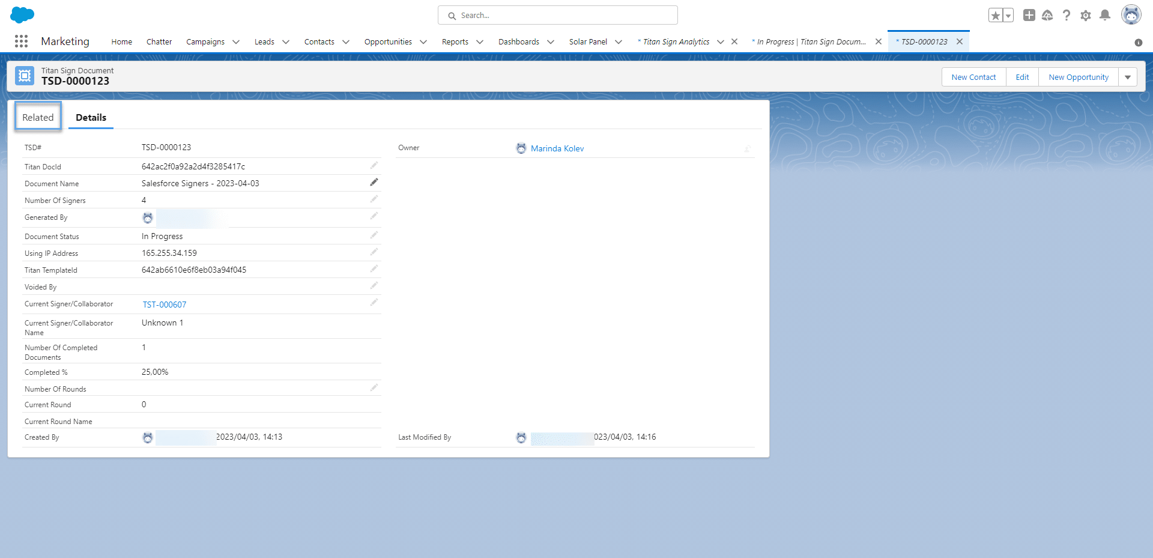Viewport: 1153px width, 558px height.
Task: Open the Chatter navigation tab
Action: [x=159, y=42]
